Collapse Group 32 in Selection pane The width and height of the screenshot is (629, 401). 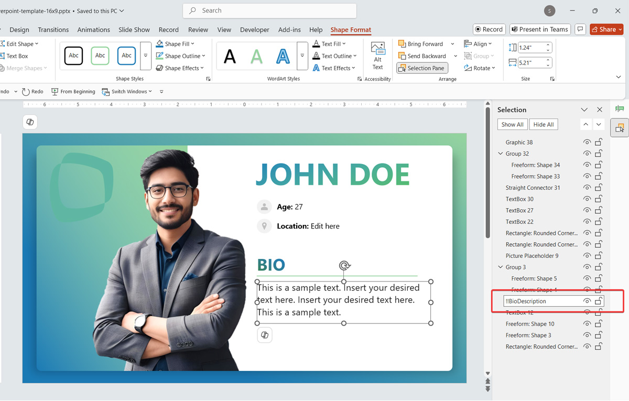[501, 154]
